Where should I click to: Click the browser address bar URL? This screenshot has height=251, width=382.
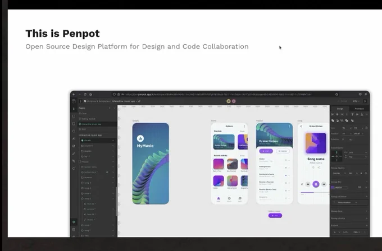[x=219, y=94]
